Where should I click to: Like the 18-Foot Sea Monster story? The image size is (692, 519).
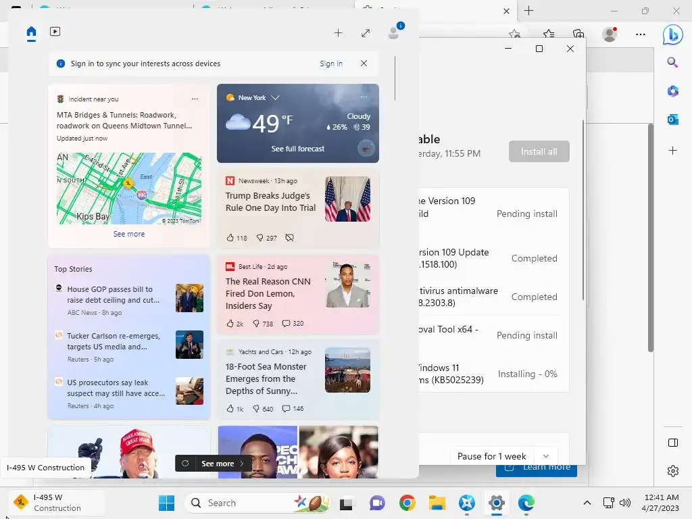tap(230, 409)
